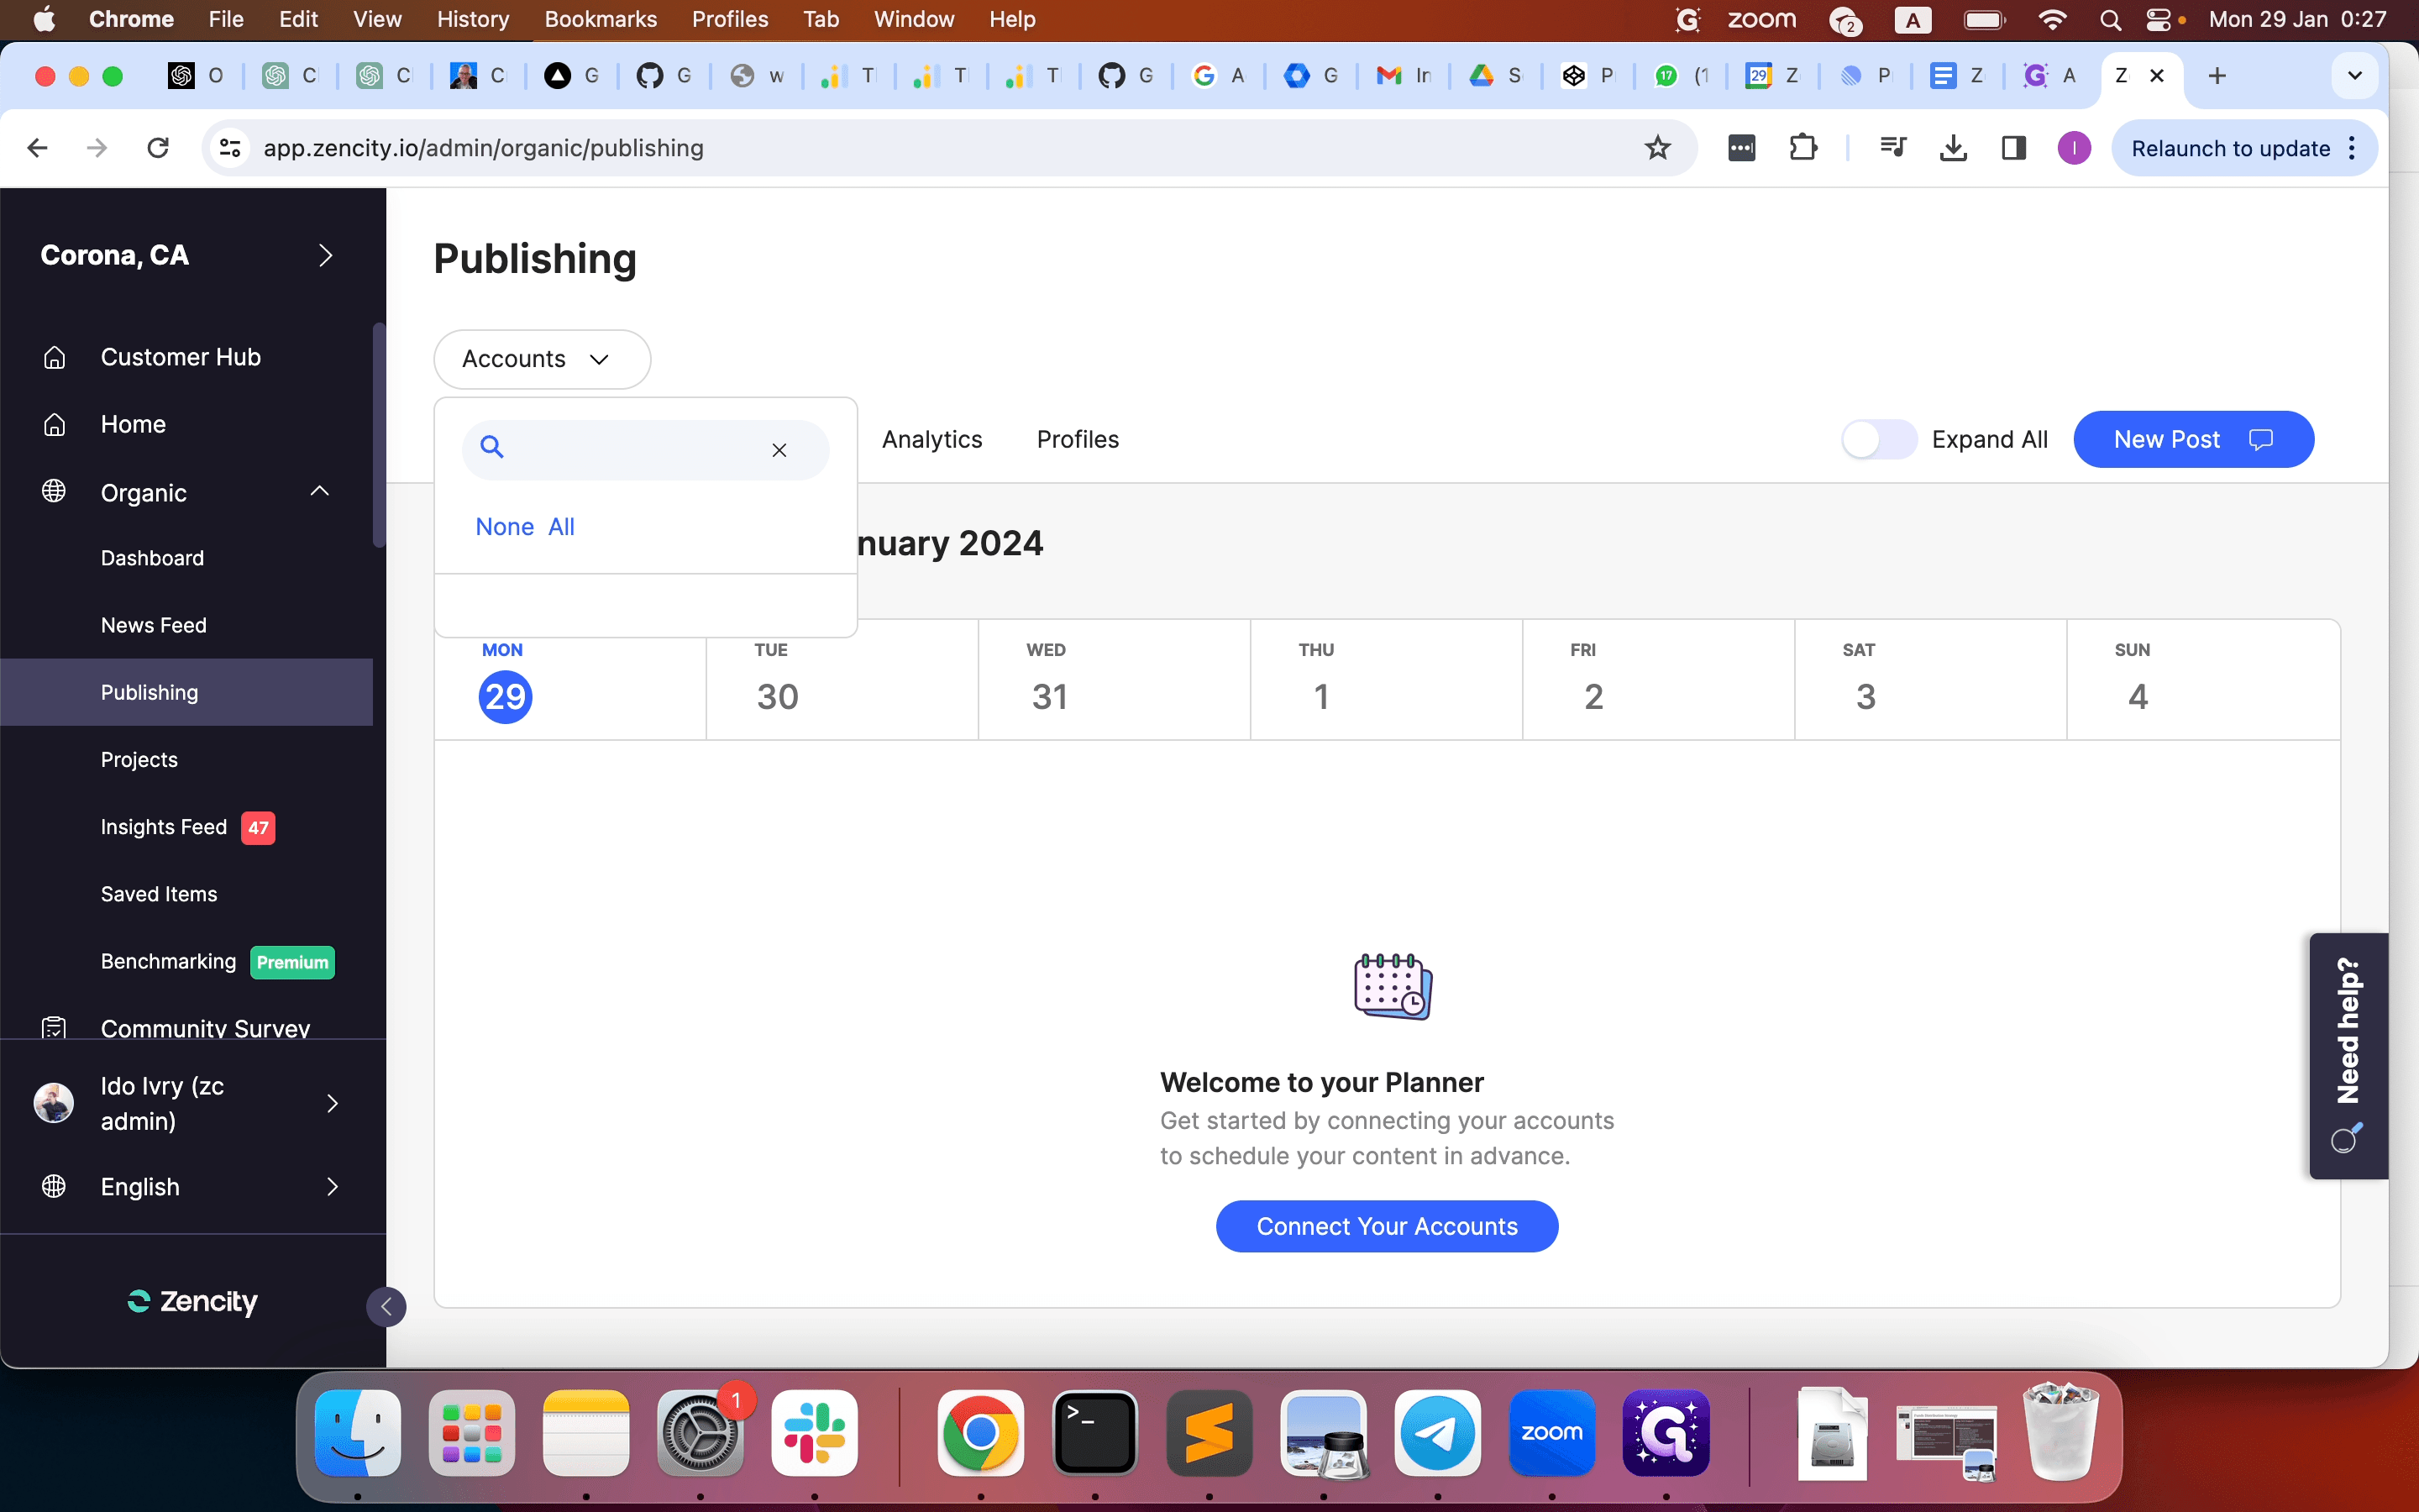Open Finder from the dock
The height and width of the screenshot is (1512, 2419).
tap(358, 1433)
